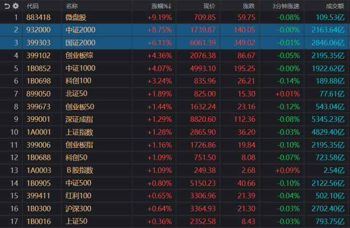Select the 微盘股 index row

coord(76,18)
